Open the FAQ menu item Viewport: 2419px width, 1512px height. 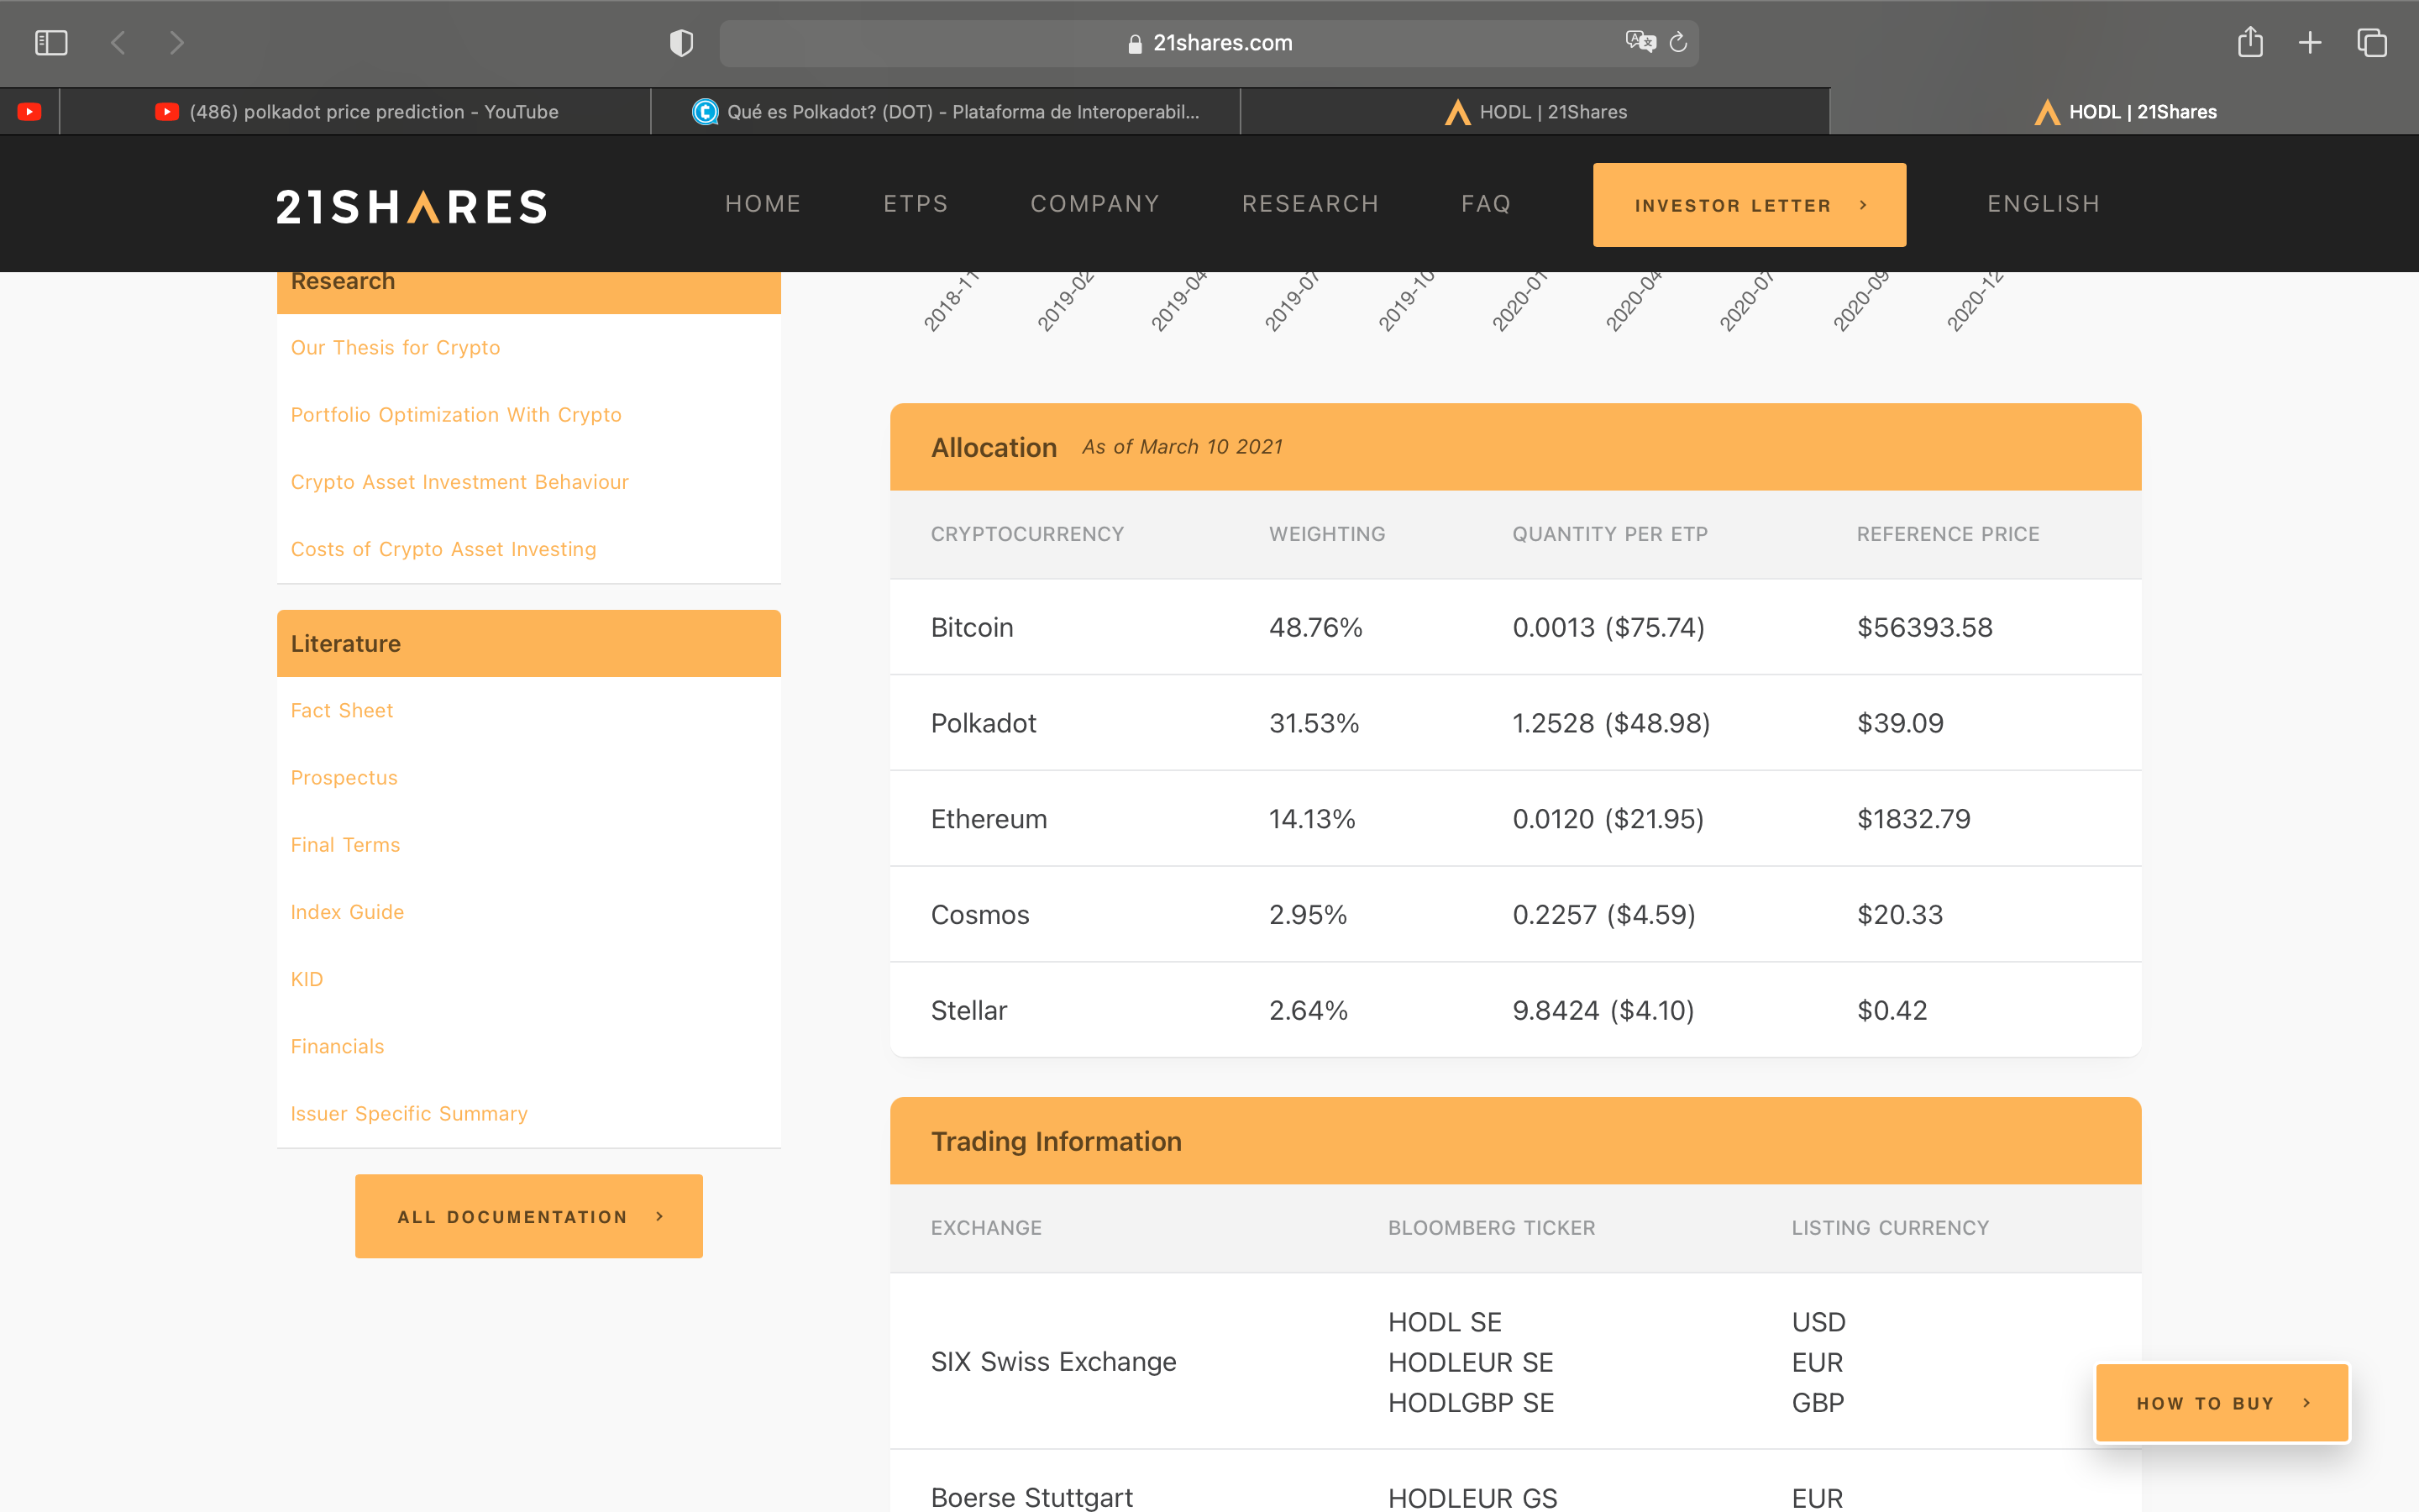click(1487, 204)
